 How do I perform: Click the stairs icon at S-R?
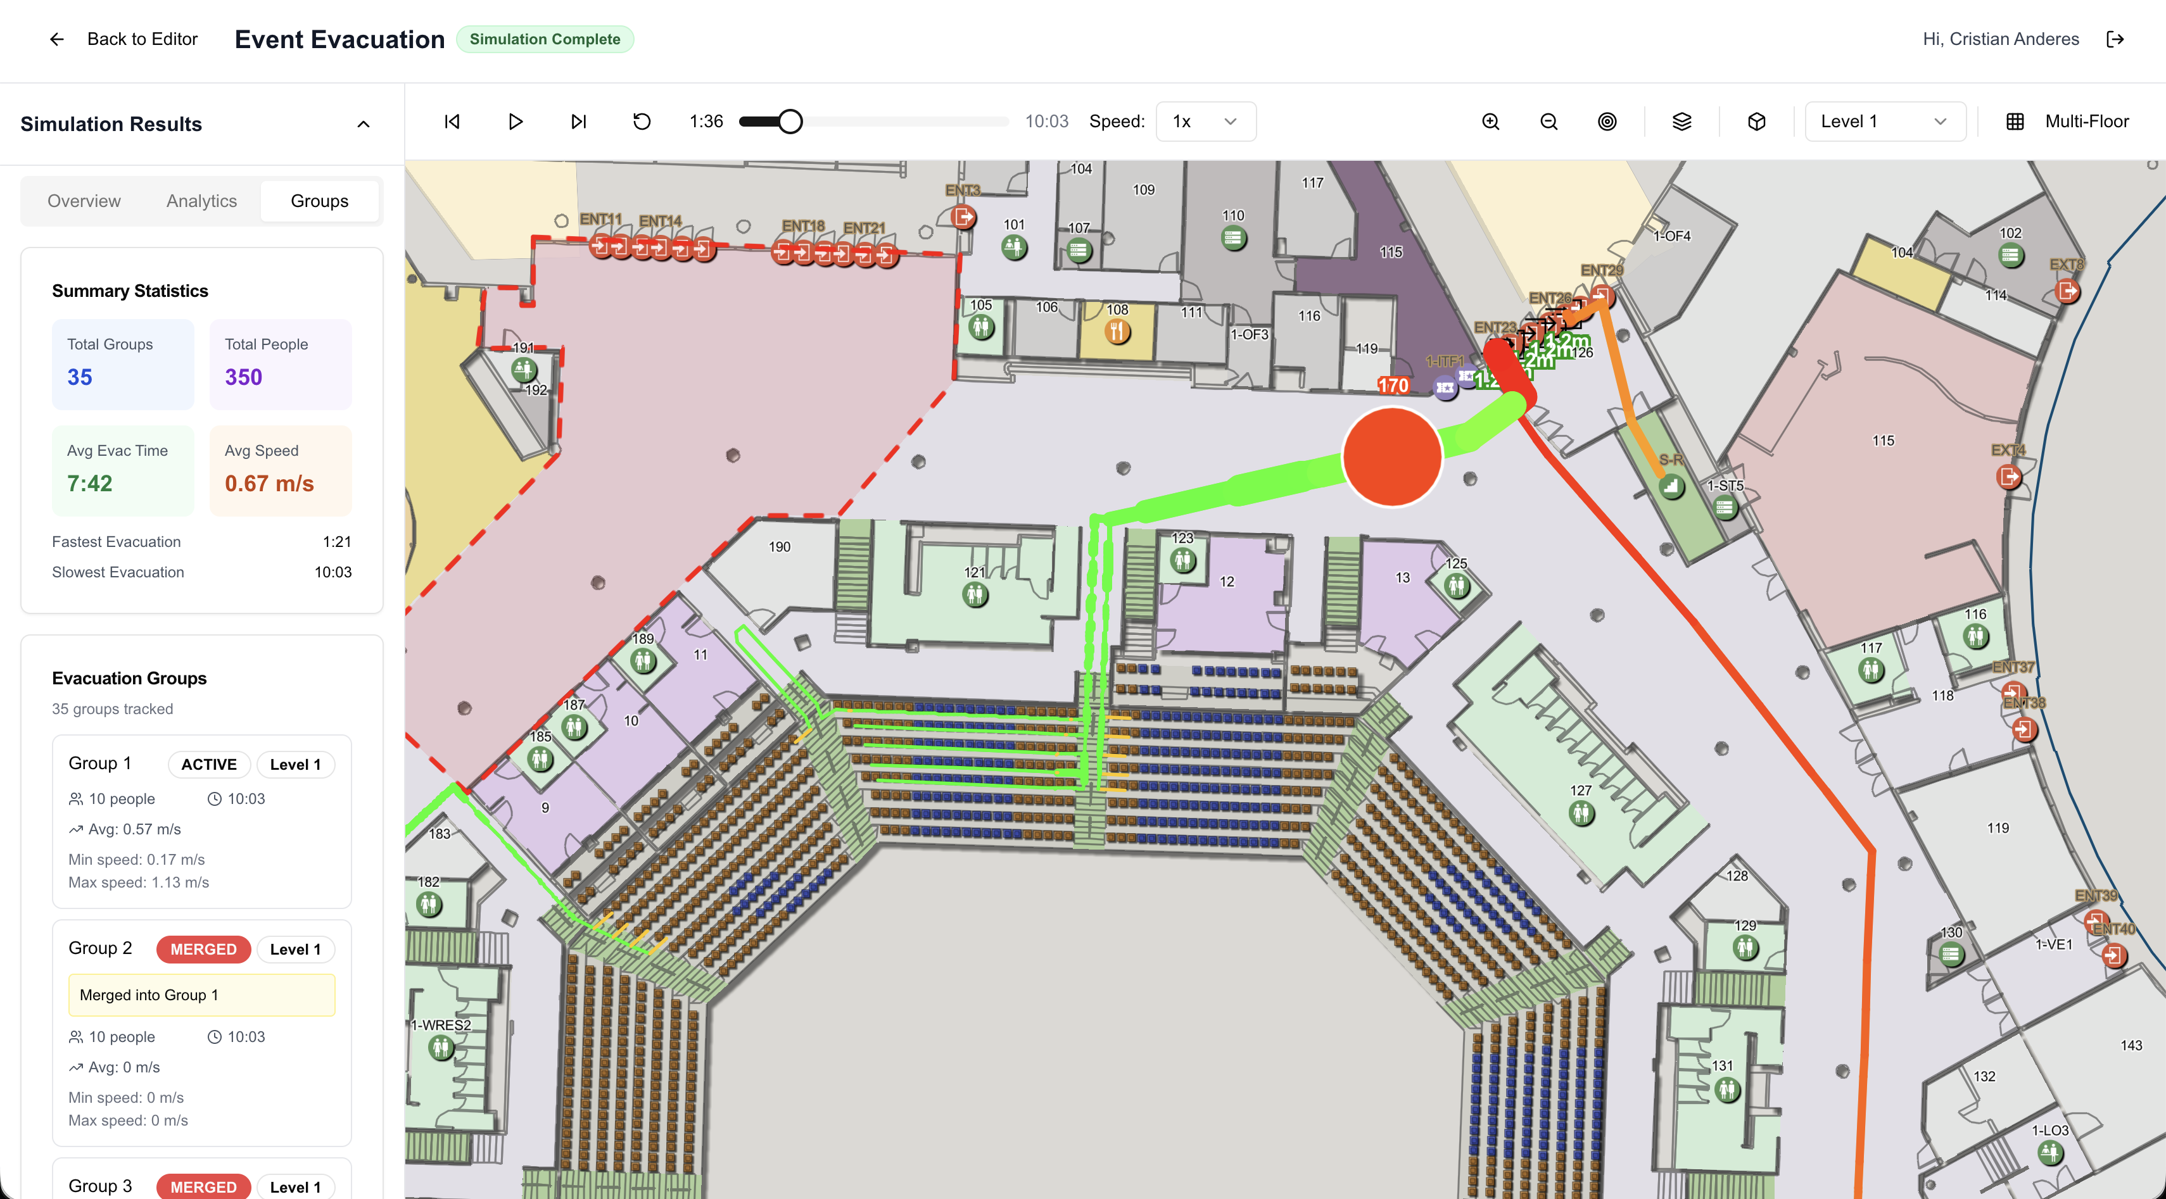pyautogui.click(x=1671, y=486)
